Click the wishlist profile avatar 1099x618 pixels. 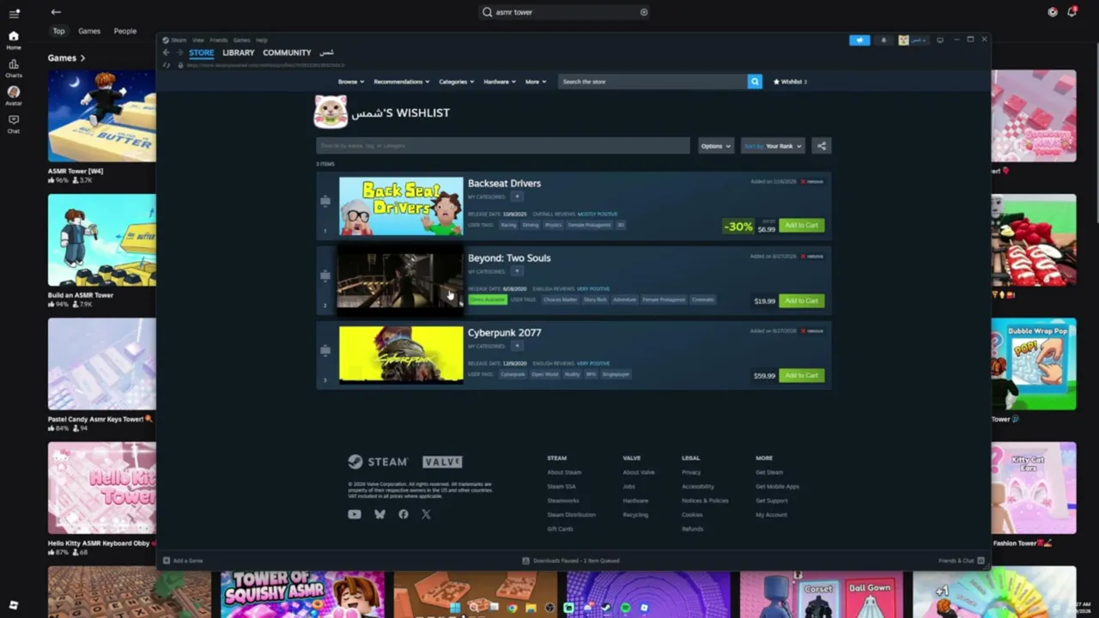[x=331, y=112]
